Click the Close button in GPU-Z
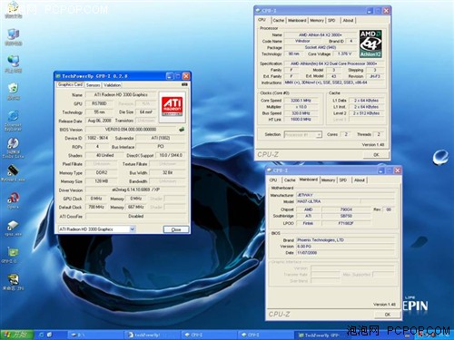 pyautogui.click(x=176, y=229)
